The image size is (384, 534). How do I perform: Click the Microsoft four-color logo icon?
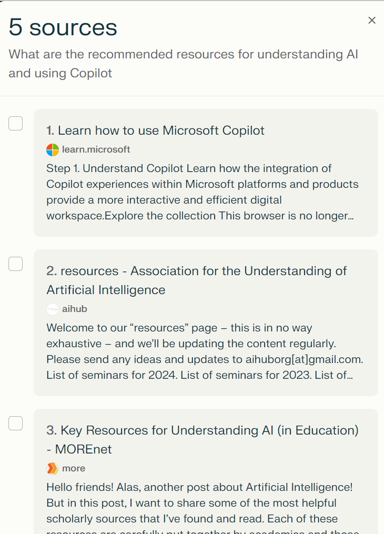tap(53, 150)
